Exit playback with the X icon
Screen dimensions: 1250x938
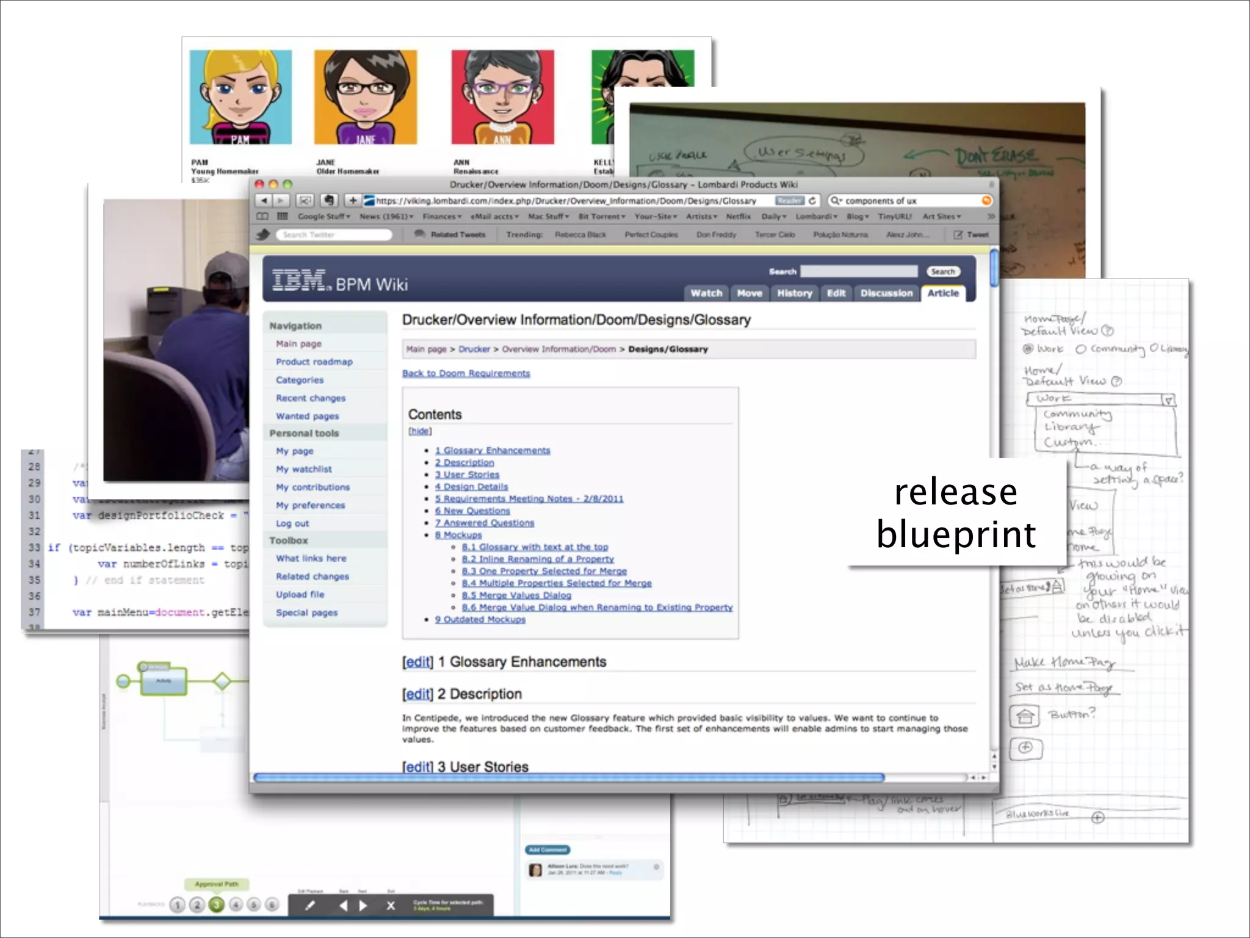(391, 906)
